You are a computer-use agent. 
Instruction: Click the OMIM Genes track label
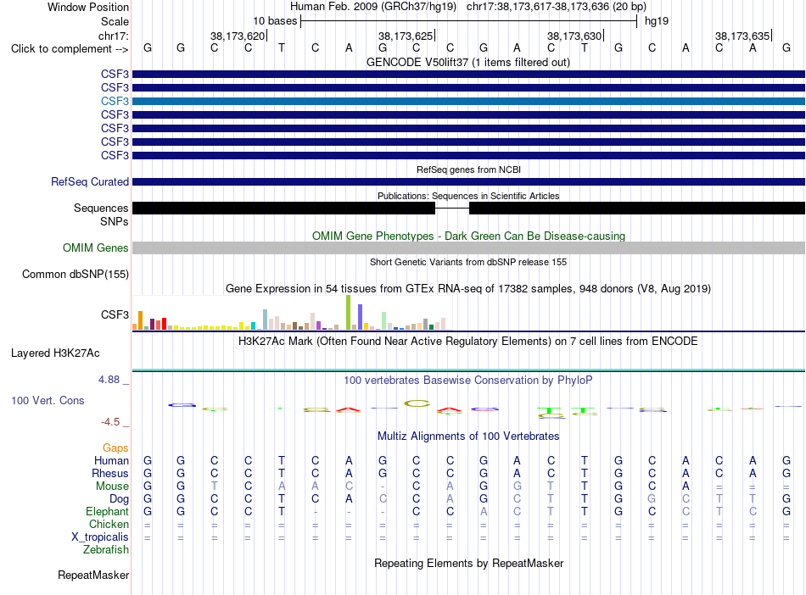pos(96,248)
